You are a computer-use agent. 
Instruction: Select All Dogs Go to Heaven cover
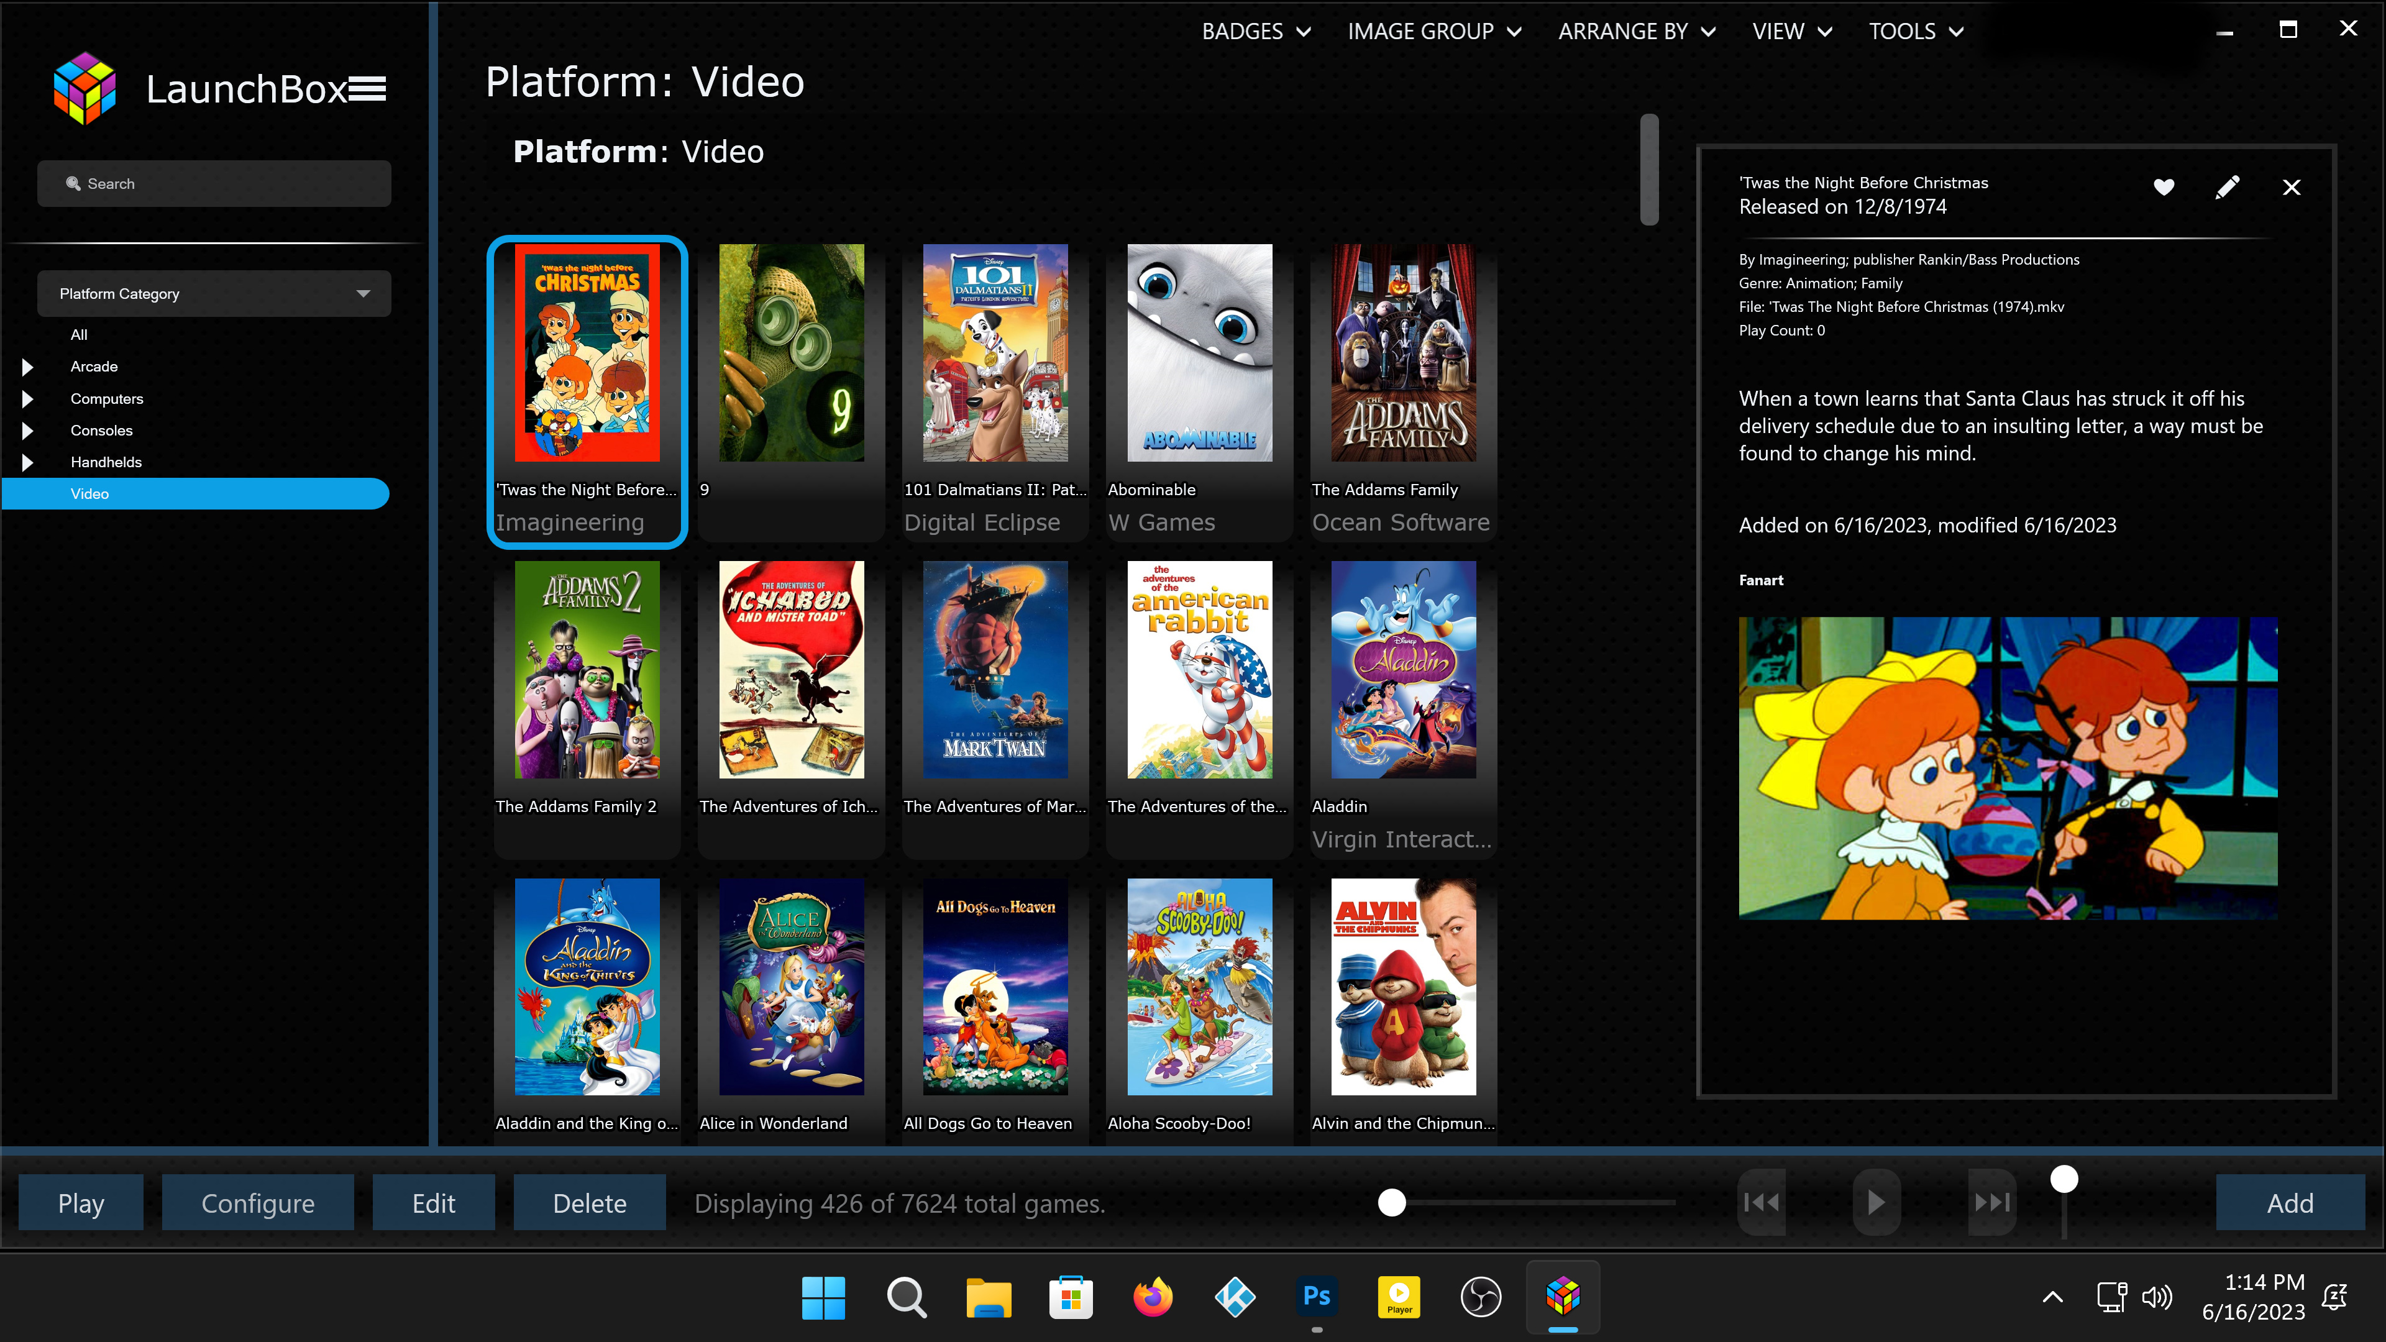click(x=995, y=987)
